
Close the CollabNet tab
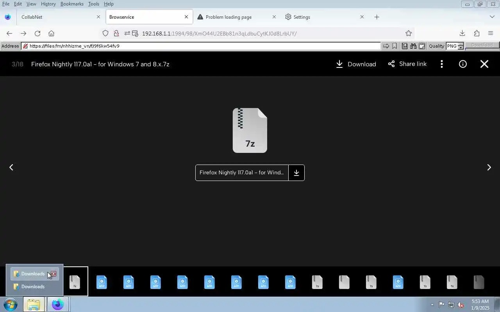[x=98, y=17]
